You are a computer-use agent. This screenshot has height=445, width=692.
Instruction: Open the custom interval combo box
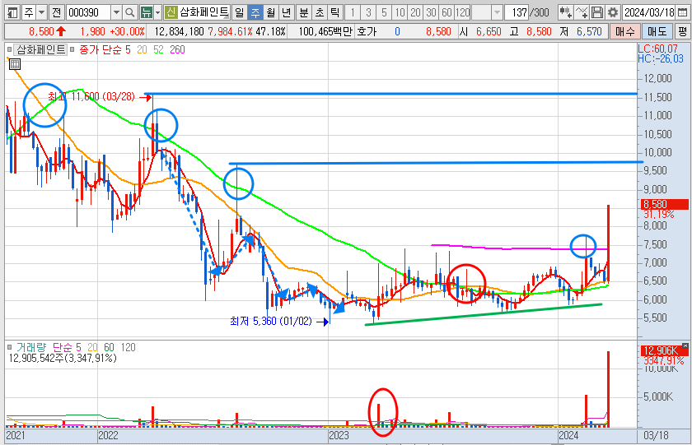coord(486,12)
